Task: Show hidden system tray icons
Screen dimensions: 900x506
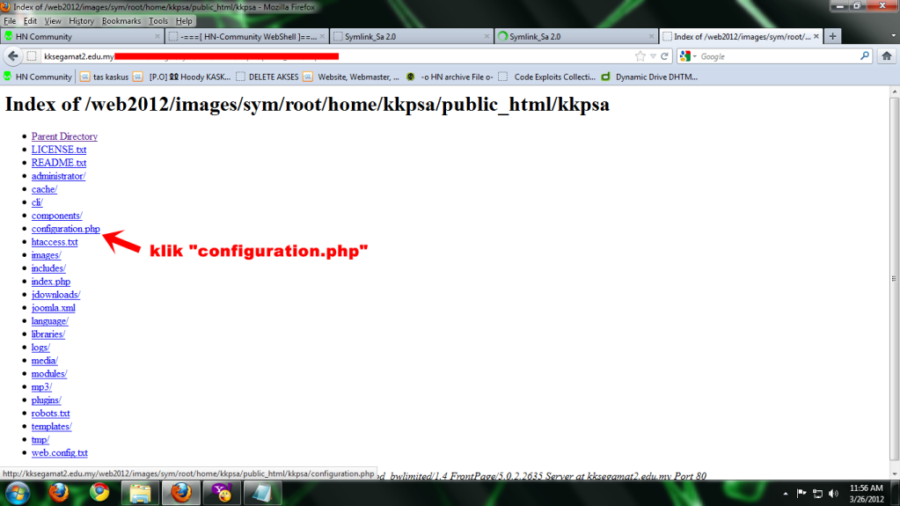Action: click(785, 493)
